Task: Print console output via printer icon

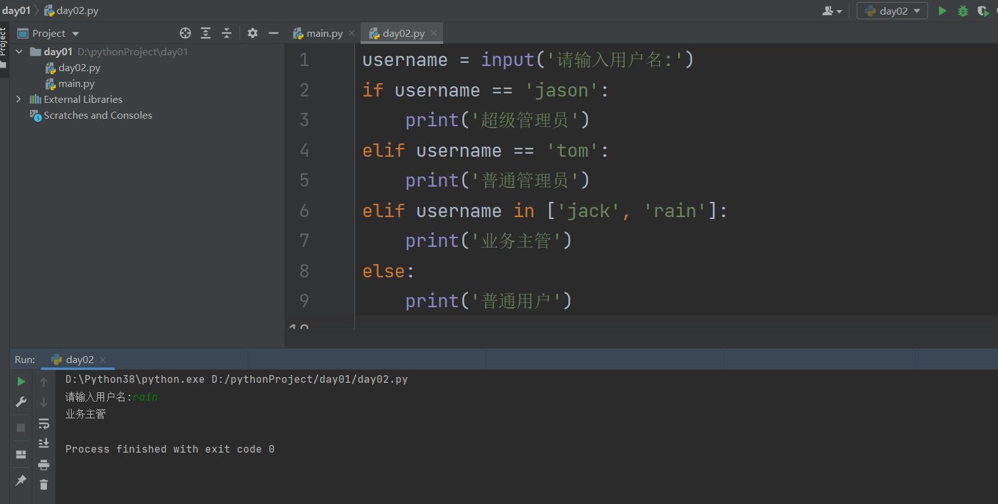Action: 44,465
